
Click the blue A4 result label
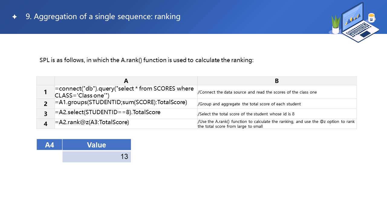[x=50, y=145]
